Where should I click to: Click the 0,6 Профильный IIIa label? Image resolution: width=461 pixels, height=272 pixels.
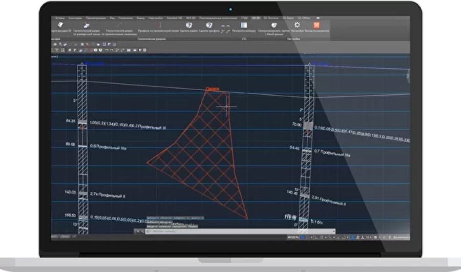[108, 147]
